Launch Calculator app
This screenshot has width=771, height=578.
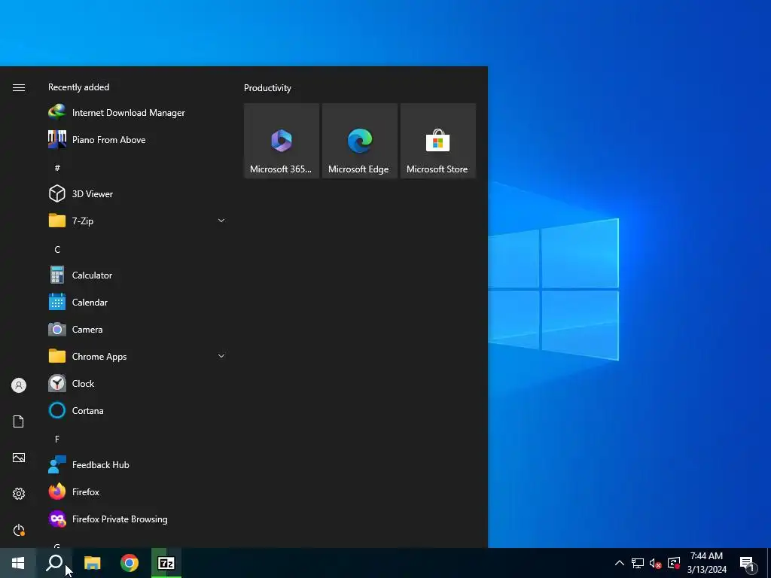(x=136, y=275)
